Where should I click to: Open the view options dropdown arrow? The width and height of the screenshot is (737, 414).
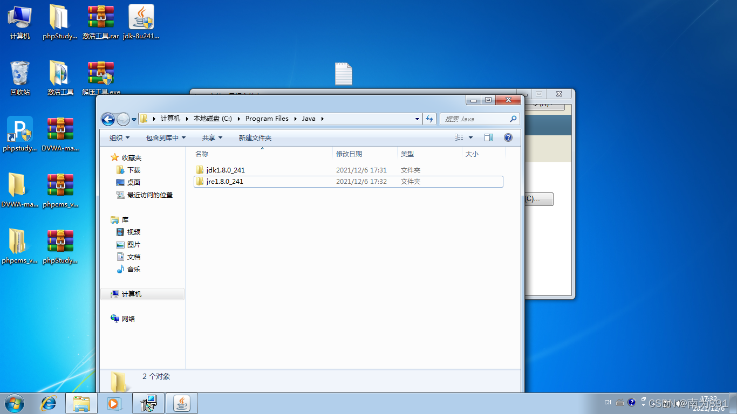[470, 137]
